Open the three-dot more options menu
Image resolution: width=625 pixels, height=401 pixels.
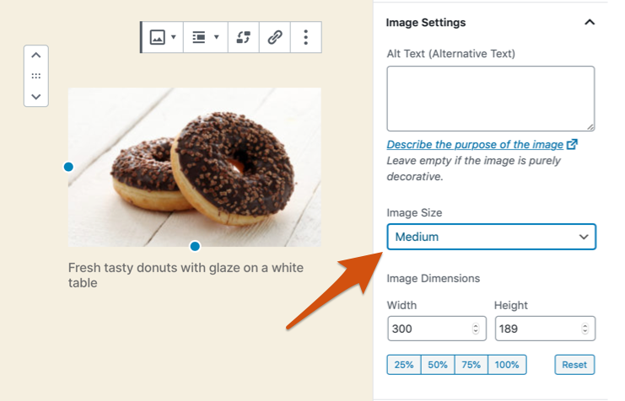[305, 38]
